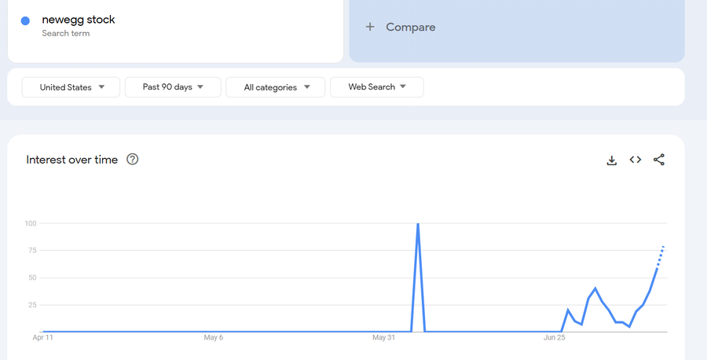
Task: Click the 50 y-axis label
Action: pyautogui.click(x=33, y=278)
